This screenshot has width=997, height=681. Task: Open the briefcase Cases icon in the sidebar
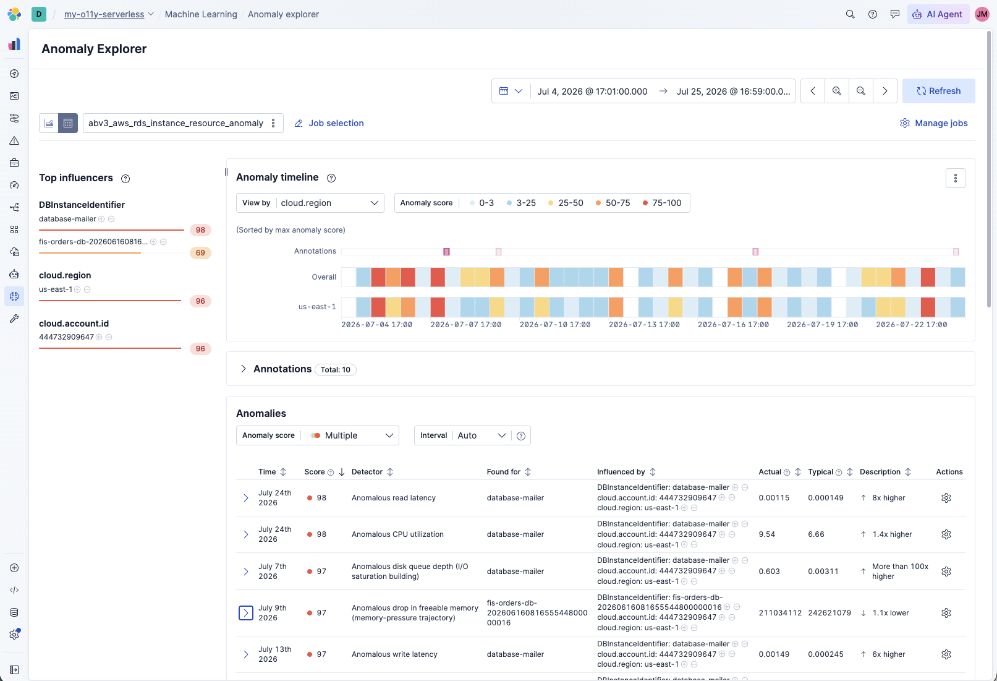point(14,163)
